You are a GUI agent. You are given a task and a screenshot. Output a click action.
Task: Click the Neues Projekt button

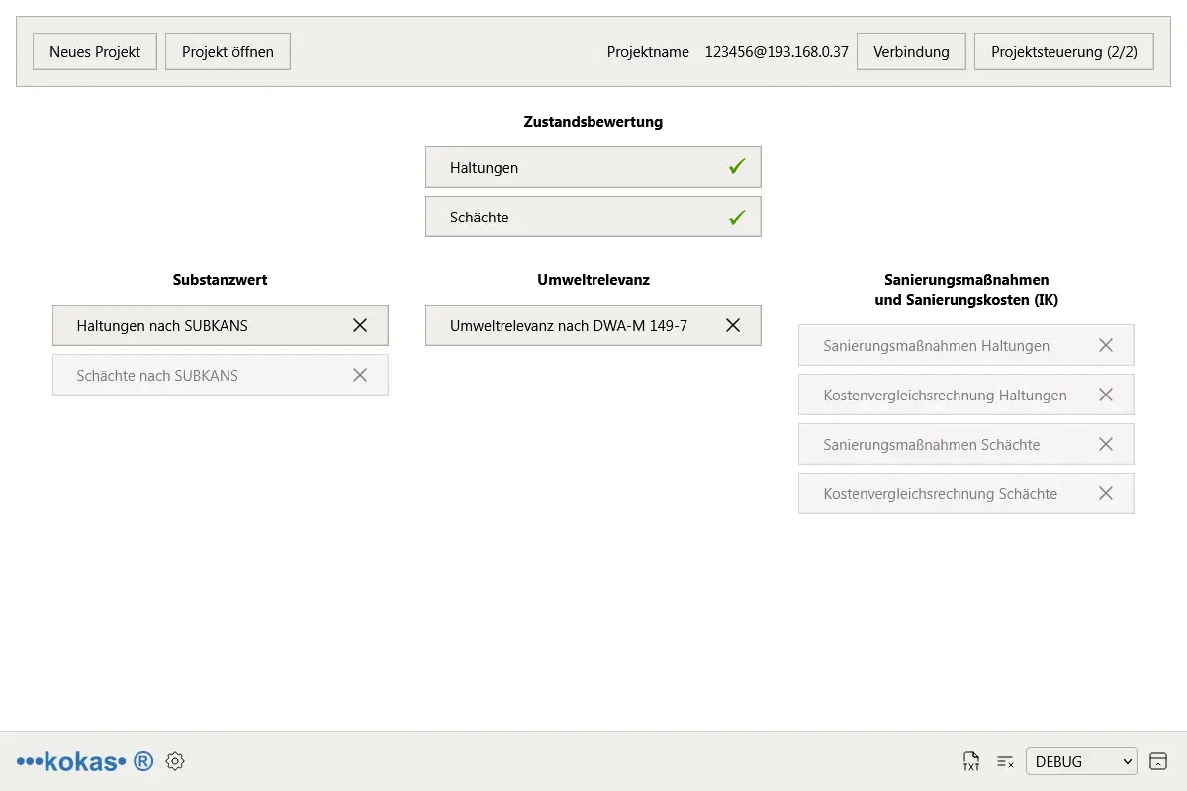click(x=95, y=51)
